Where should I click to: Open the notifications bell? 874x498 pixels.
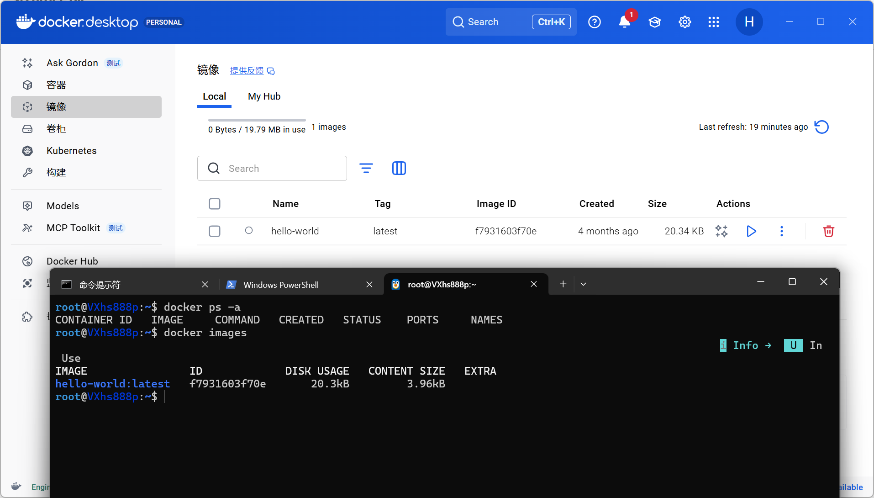pos(624,22)
